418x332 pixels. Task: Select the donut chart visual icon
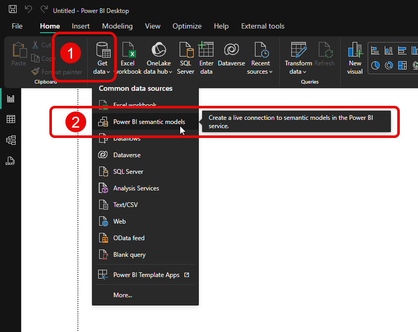(x=389, y=65)
